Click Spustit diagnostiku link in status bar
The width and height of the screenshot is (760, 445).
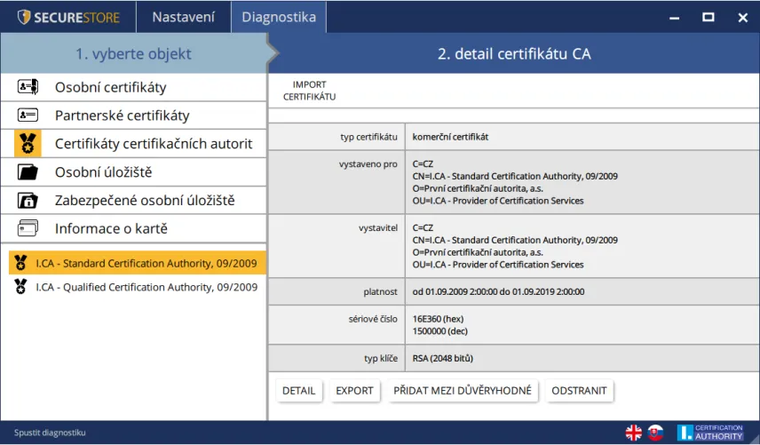click(50, 433)
